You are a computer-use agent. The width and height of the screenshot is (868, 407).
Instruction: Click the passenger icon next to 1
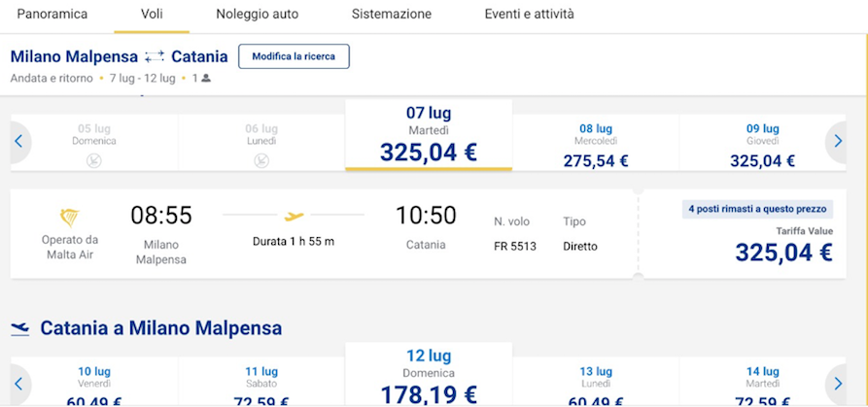[206, 79]
